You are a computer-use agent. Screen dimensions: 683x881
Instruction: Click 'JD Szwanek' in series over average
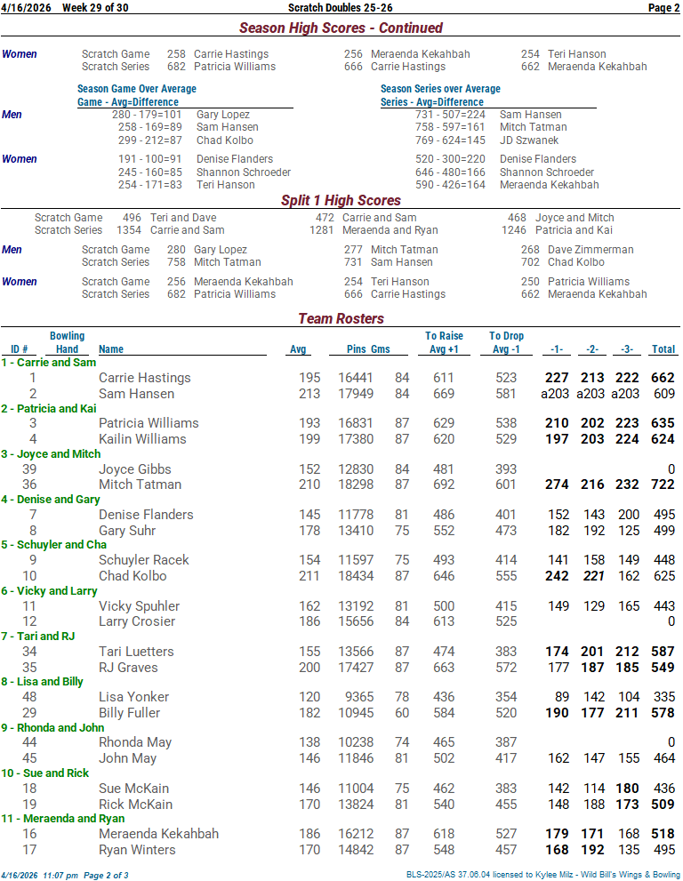tap(529, 140)
